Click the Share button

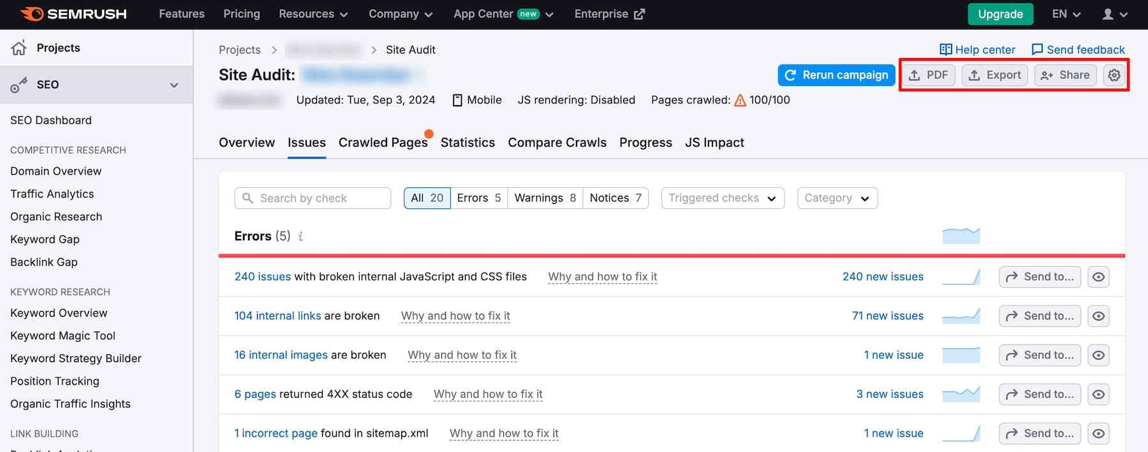(x=1065, y=75)
